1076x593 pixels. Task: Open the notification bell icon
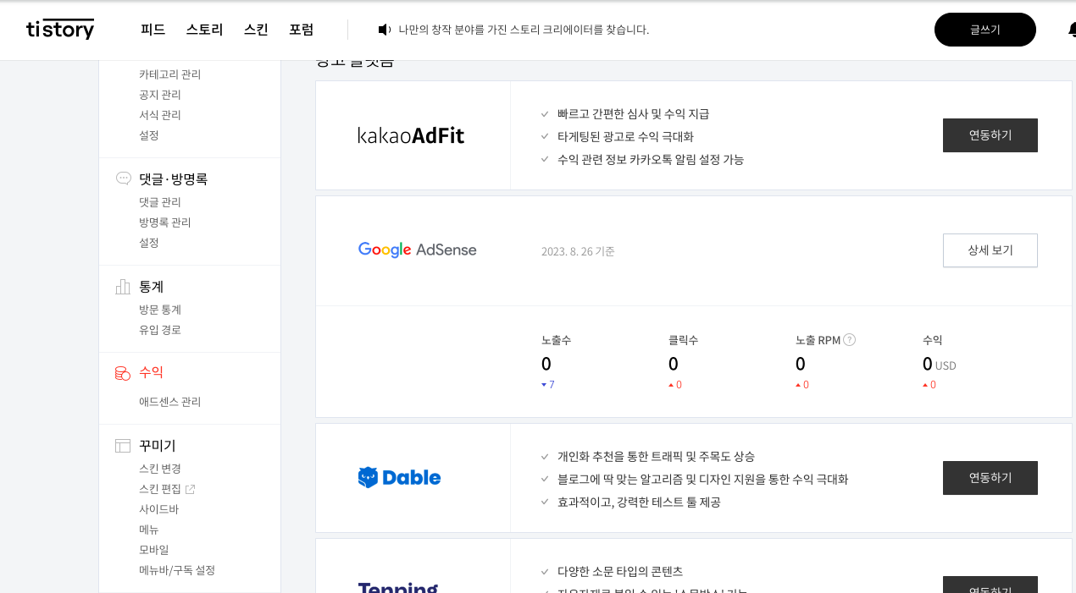(1072, 30)
